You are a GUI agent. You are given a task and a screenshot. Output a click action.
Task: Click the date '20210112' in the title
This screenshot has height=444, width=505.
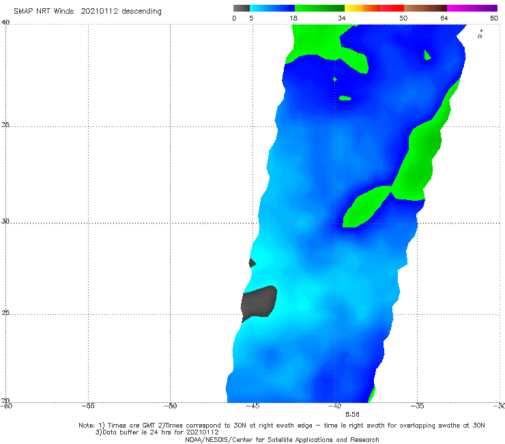[x=100, y=11]
